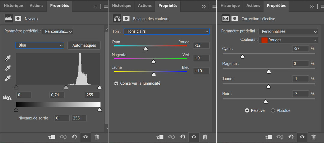The height and width of the screenshot is (143, 324).
Task: Click the Noir percentage input field
Action: click(x=301, y=94)
